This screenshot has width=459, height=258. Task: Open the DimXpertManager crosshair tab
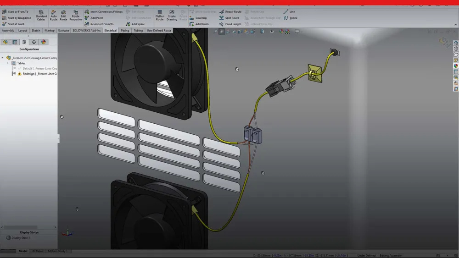click(34, 42)
